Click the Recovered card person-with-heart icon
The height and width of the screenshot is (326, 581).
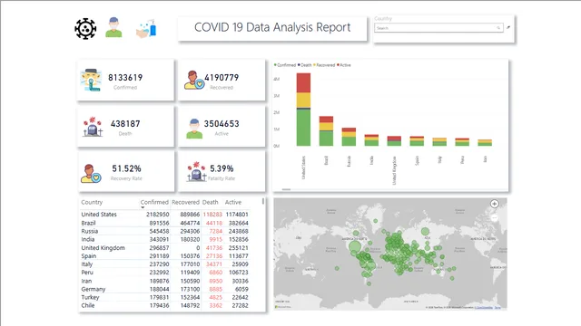pos(193,81)
